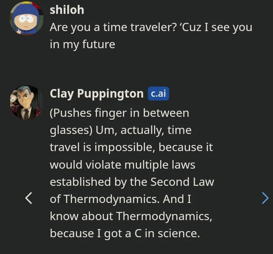Click the "(Pushes finger in between" line
This screenshot has height=254, width=273.
[119, 112]
